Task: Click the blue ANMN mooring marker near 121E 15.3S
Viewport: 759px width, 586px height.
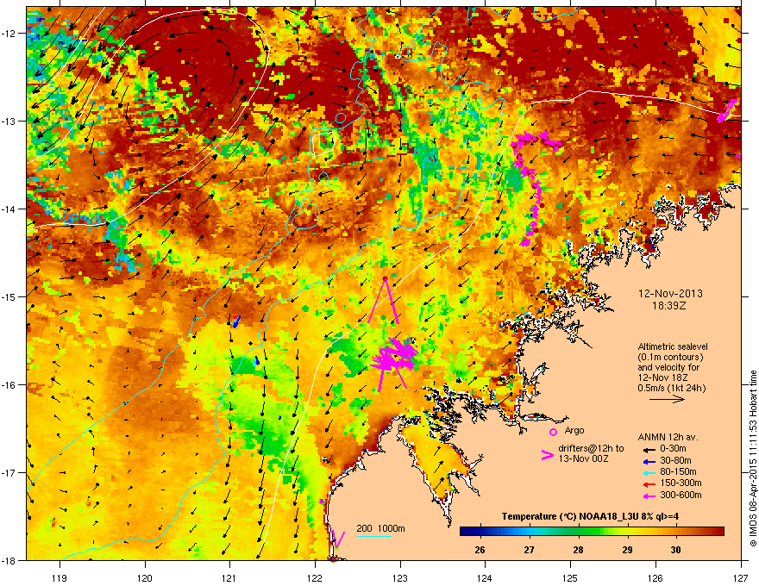Action: (235, 322)
